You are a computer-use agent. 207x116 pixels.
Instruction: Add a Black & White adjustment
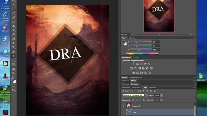pos(139,68)
